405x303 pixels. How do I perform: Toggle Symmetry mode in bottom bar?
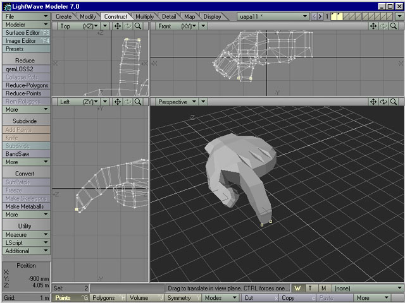tap(179, 297)
